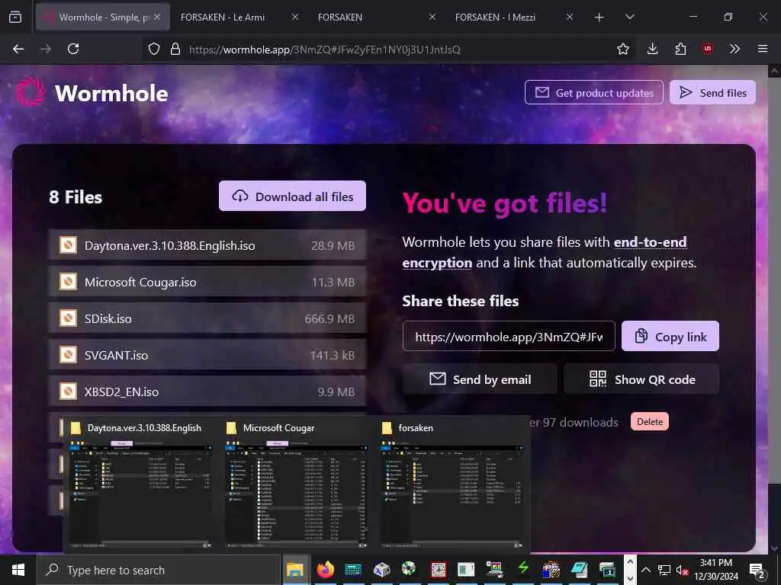Copy the share link
Image resolution: width=781 pixels, height=585 pixels.
pyautogui.click(x=670, y=336)
